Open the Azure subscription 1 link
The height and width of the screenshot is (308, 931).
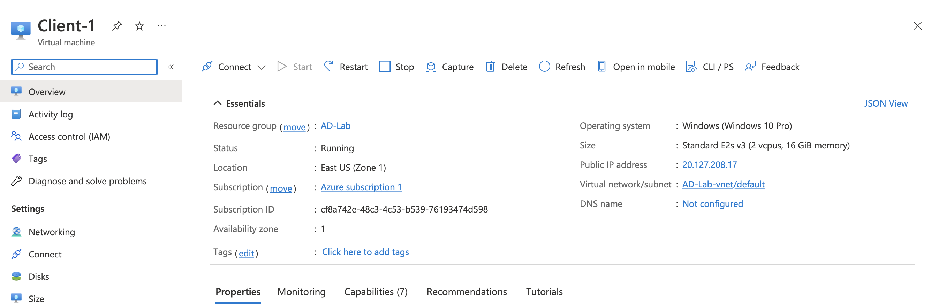[361, 187]
